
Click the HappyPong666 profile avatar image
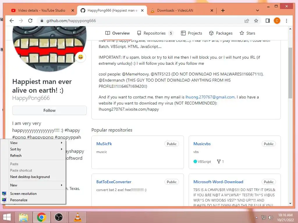(49, 48)
